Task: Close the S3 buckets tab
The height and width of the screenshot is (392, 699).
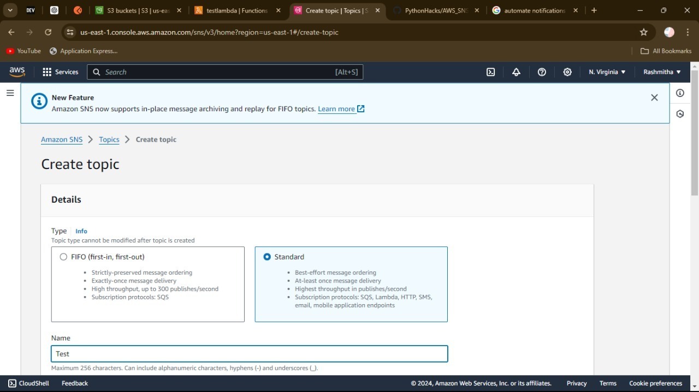Action: pyautogui.click(x=179, y=10)
